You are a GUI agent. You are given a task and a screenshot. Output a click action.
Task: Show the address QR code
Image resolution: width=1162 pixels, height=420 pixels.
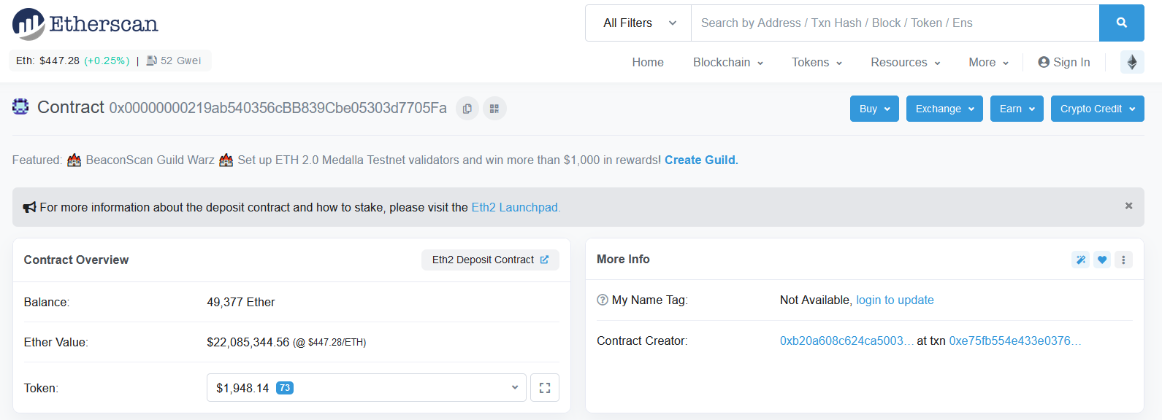(494, 109)
